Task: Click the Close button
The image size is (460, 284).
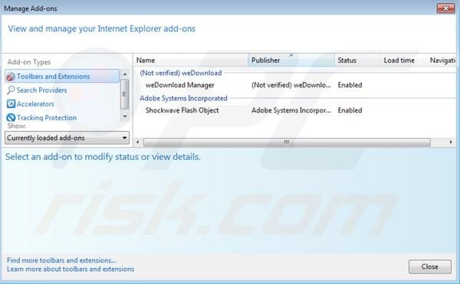Action: pyautogui.click(x=430, y=266)
